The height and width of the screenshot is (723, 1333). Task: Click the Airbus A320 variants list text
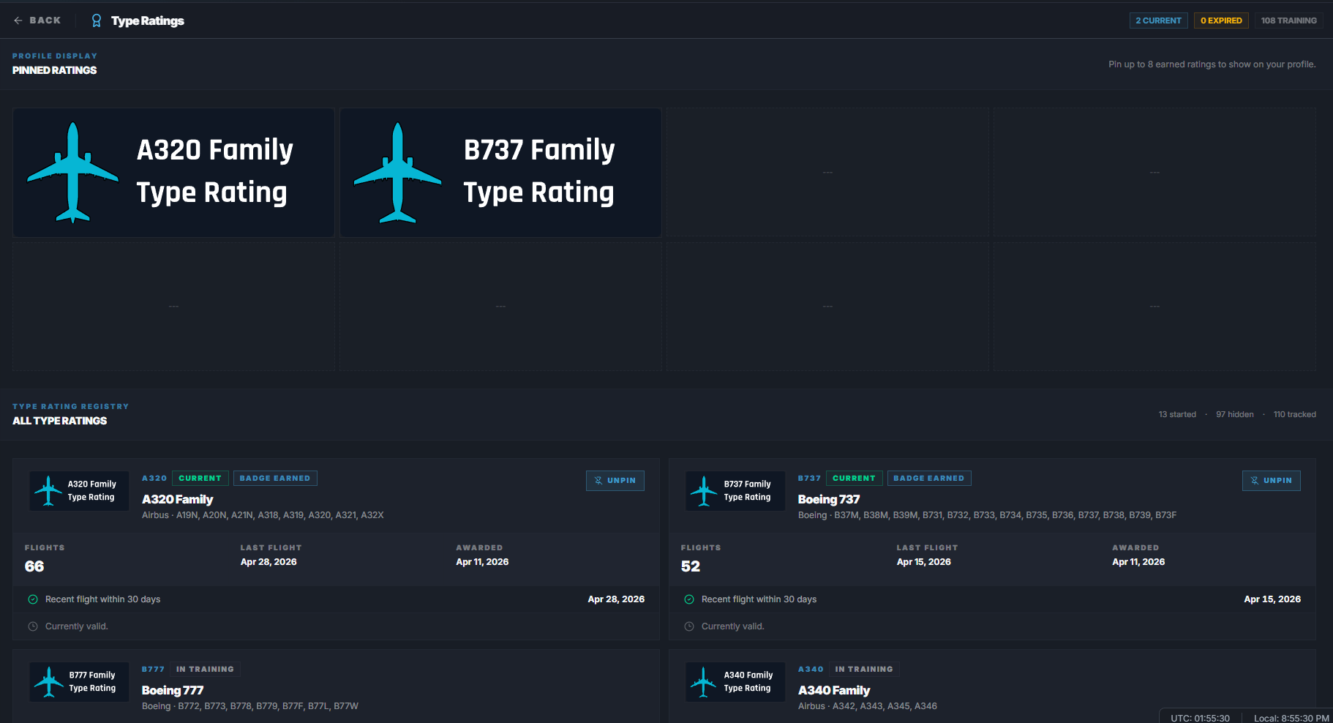tap(263, 515)
